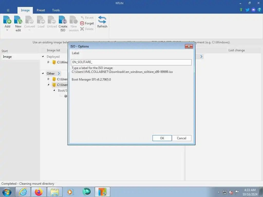This screenshot has width=263, height=197.
Task: Click the Boot Manager EFI version text
Action: [x=91, y=80]
